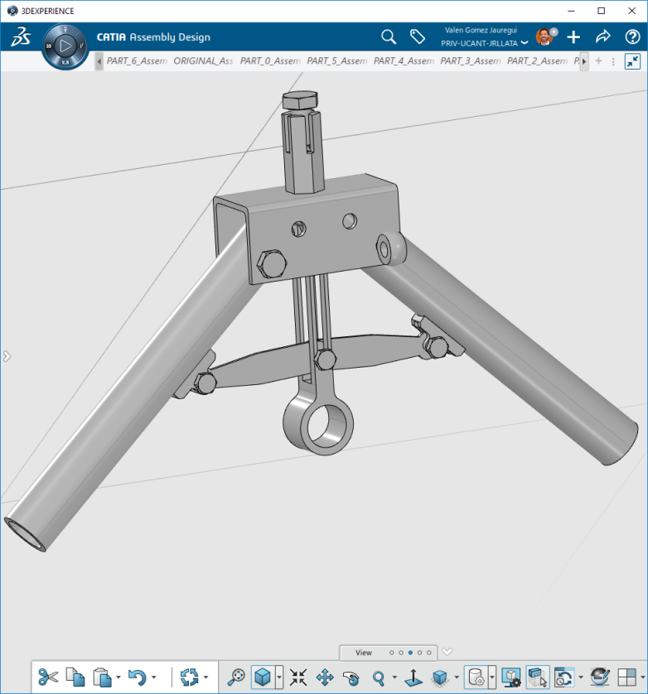Expand the view refresh dropdown arrow
This screenshot has height=694, width=648.
click(581, 677)
